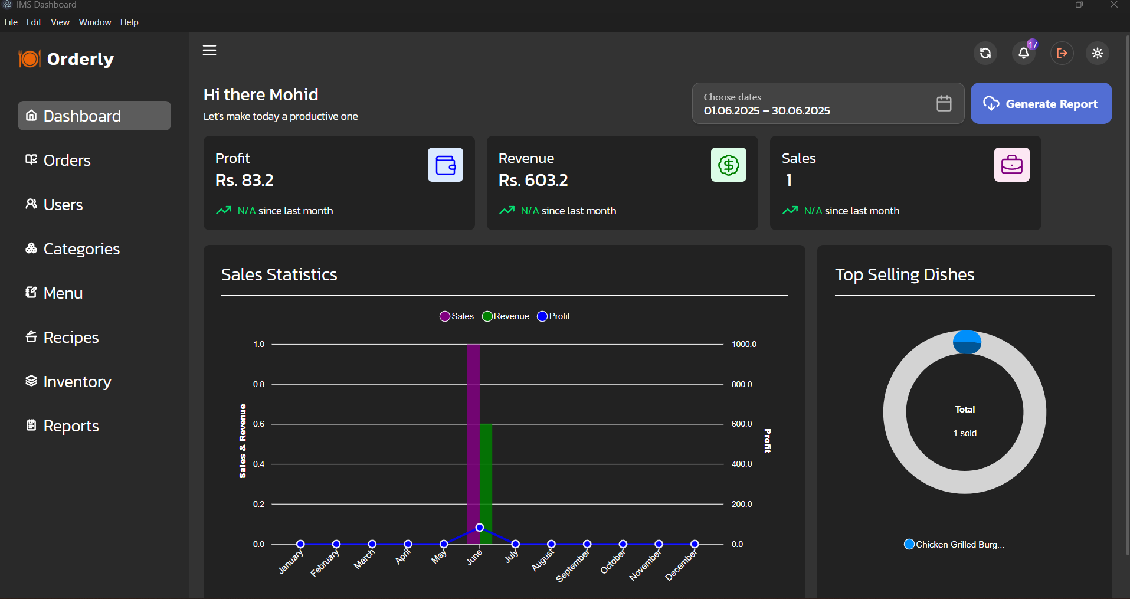Click the Revenue card trend arrow icon

(507, 211)
